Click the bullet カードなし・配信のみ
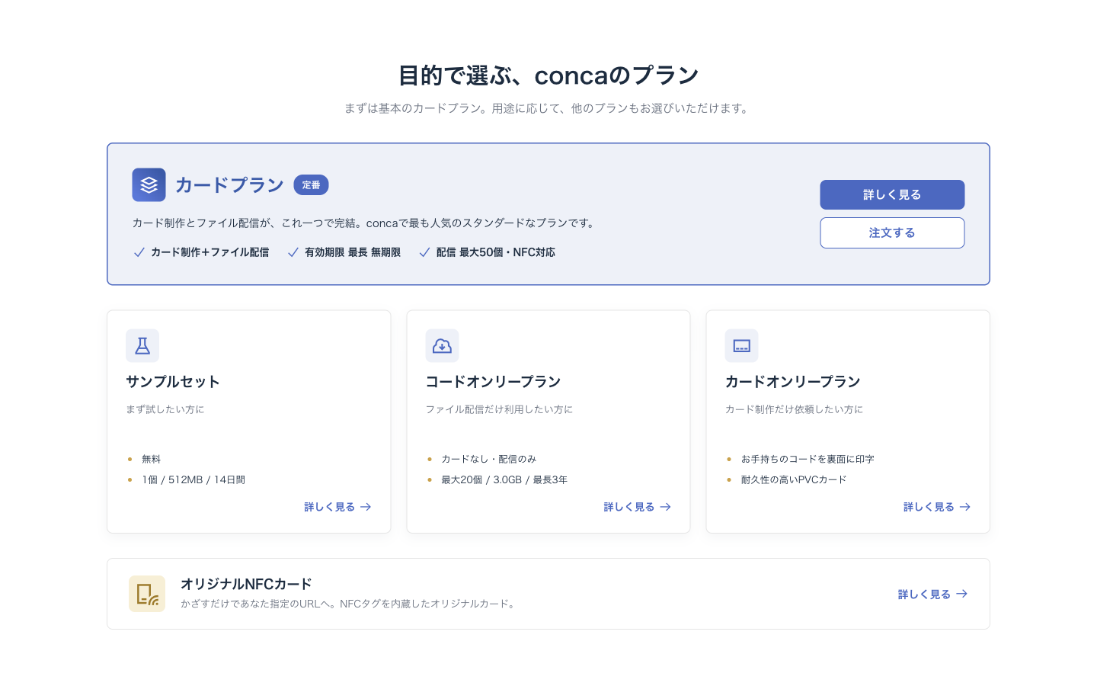The image size is (1097, 686). pyautogui.click(x=489, y=459)
